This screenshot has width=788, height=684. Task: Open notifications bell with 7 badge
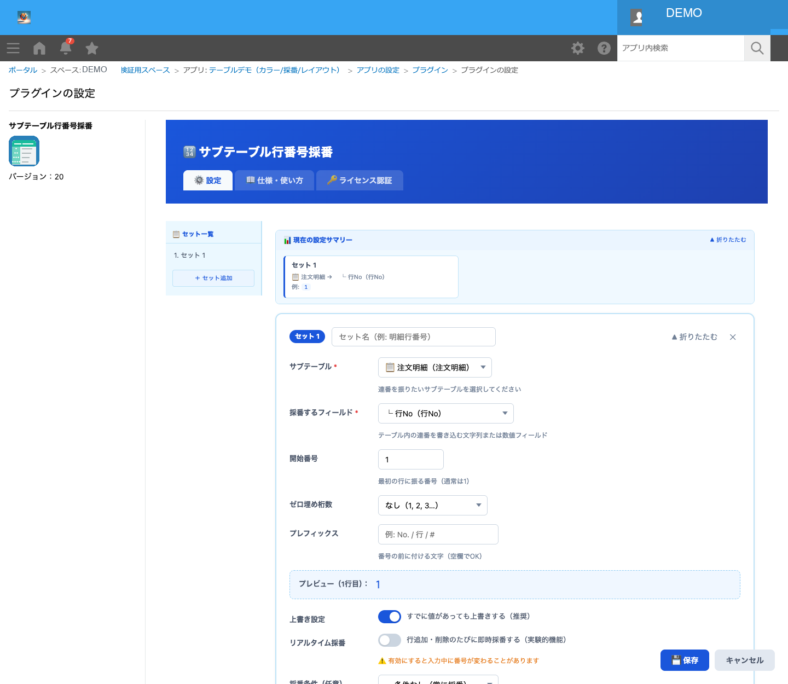66,47
